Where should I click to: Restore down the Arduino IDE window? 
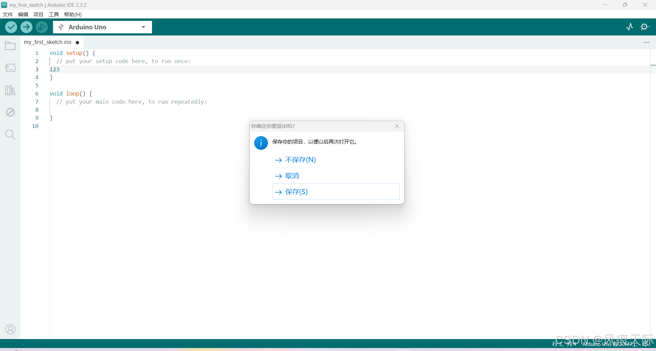625,5
